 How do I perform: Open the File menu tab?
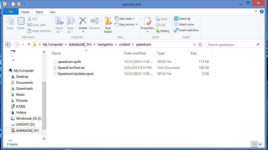point(11,12)
